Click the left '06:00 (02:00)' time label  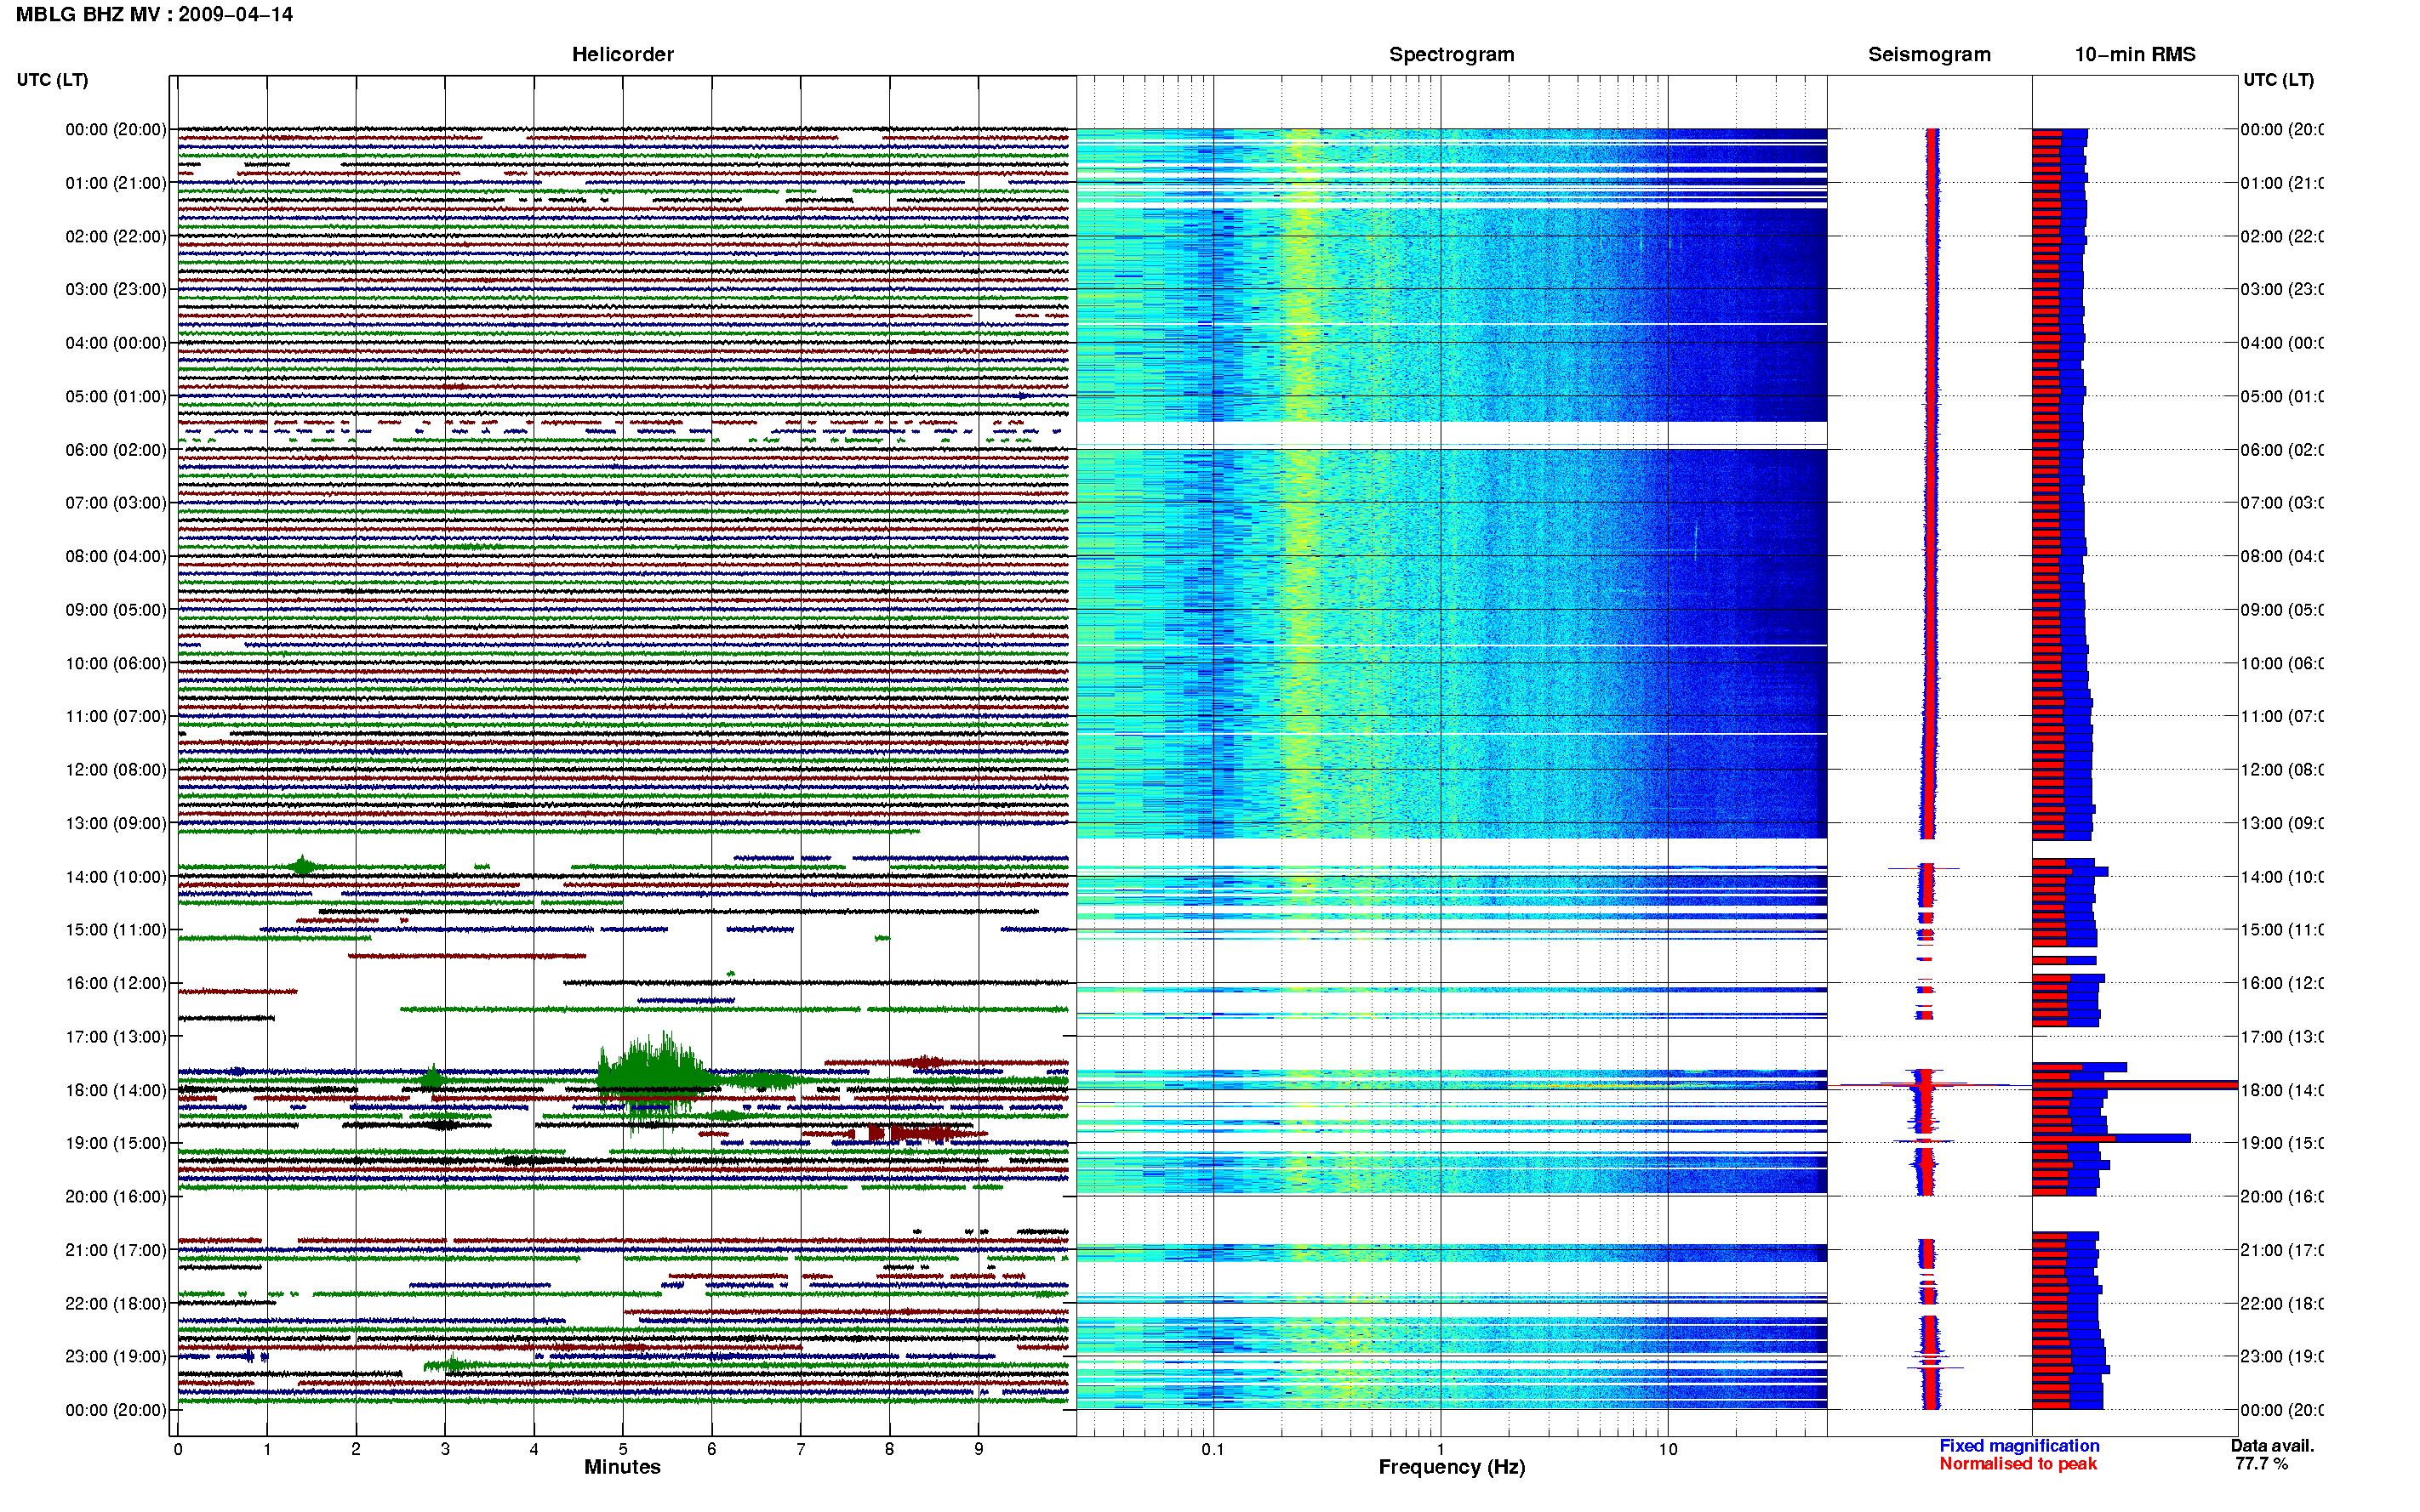116,450
